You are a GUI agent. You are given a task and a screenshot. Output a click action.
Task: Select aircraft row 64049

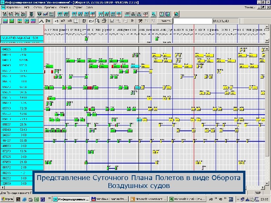pyautogui.click(x=22, y=65)
